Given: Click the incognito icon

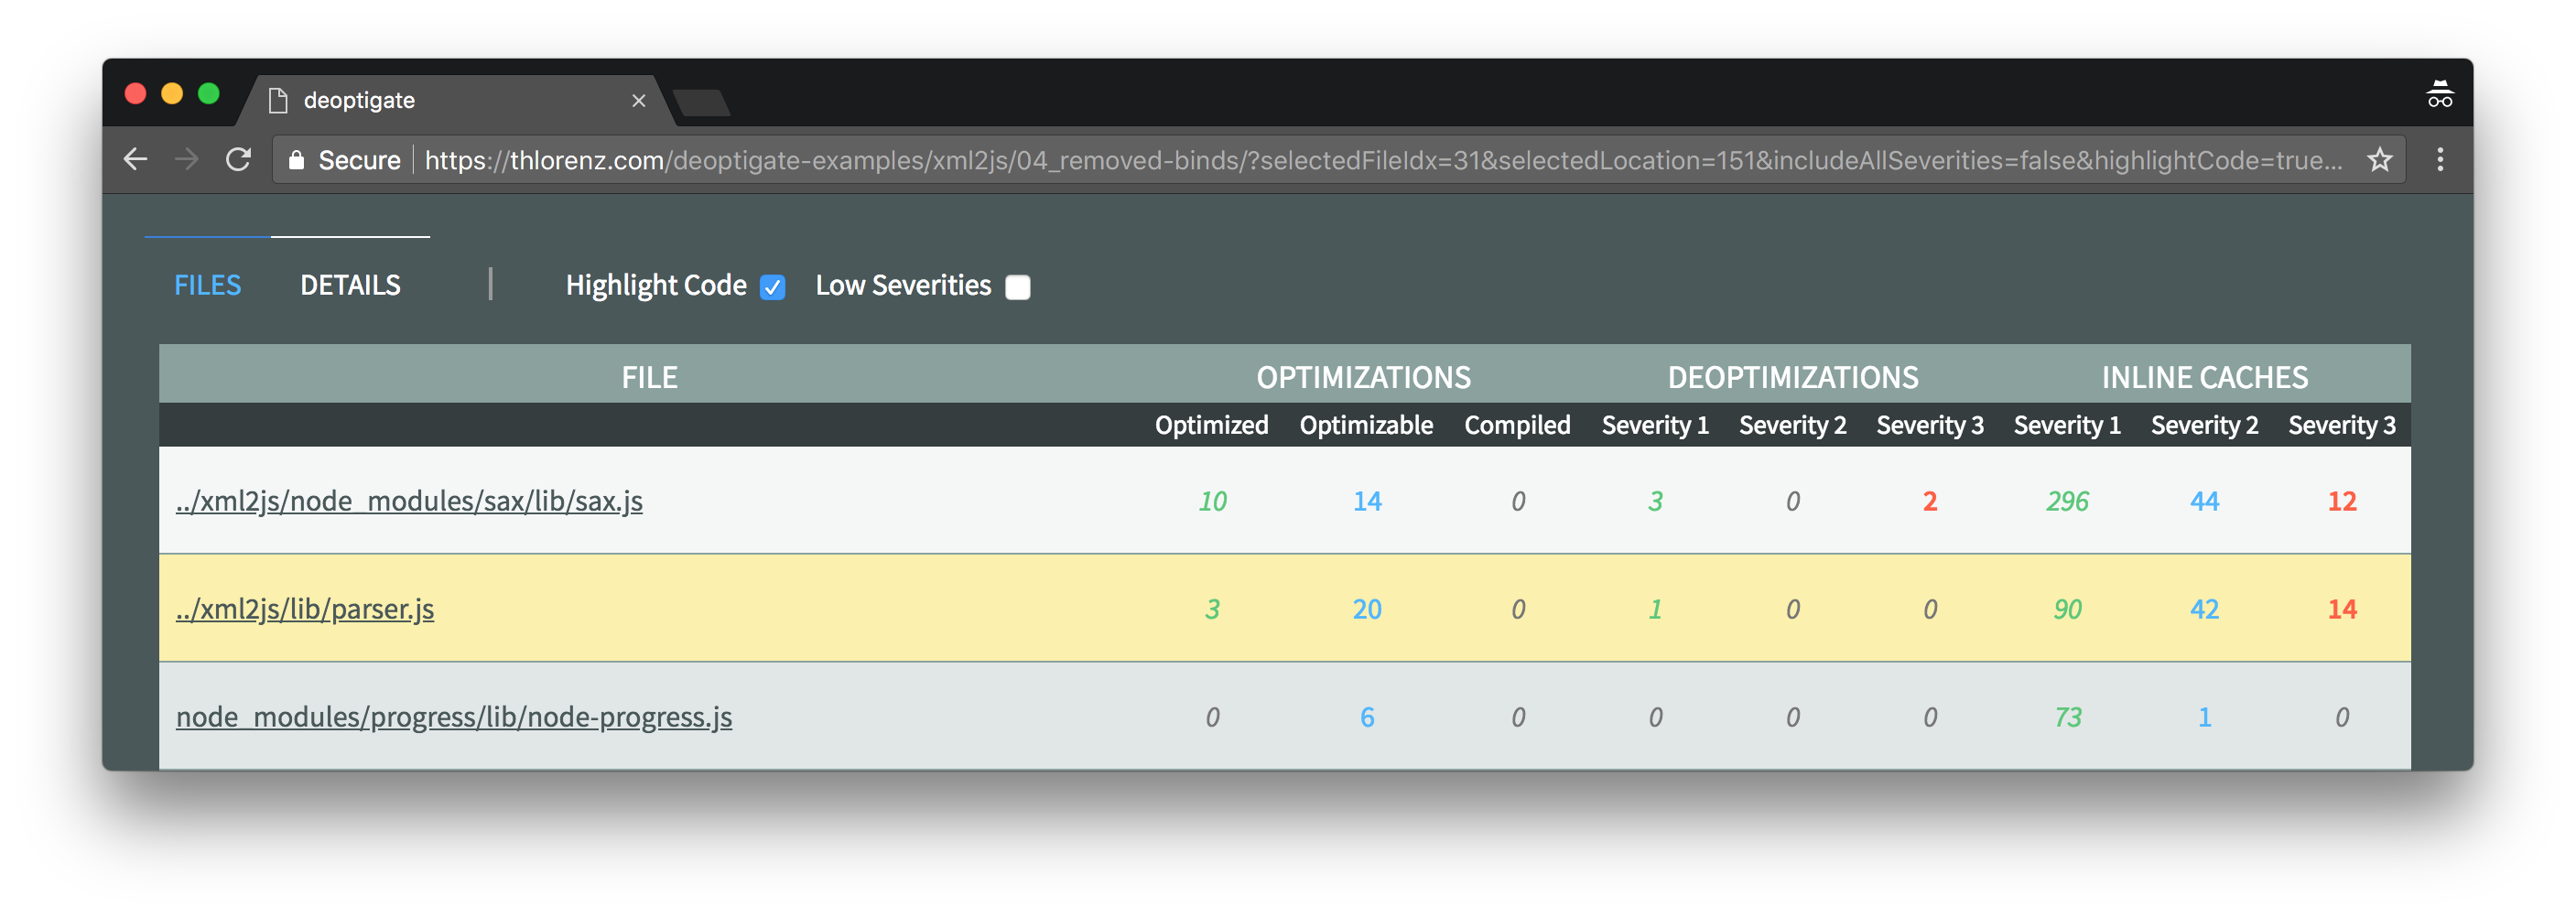Looking at the screenshot, I should coord(2440,96).
